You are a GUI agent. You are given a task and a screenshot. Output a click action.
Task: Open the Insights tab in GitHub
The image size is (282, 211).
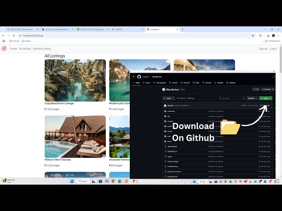(x=219, y=83)
